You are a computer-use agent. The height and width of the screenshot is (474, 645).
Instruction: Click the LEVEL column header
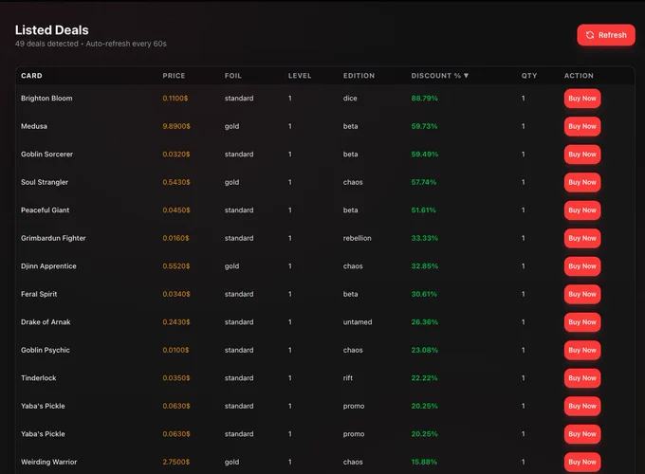tap(300, 76)
